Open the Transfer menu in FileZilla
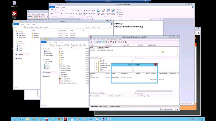The height and width of the screenshot is (121, 216). point(103,40)
